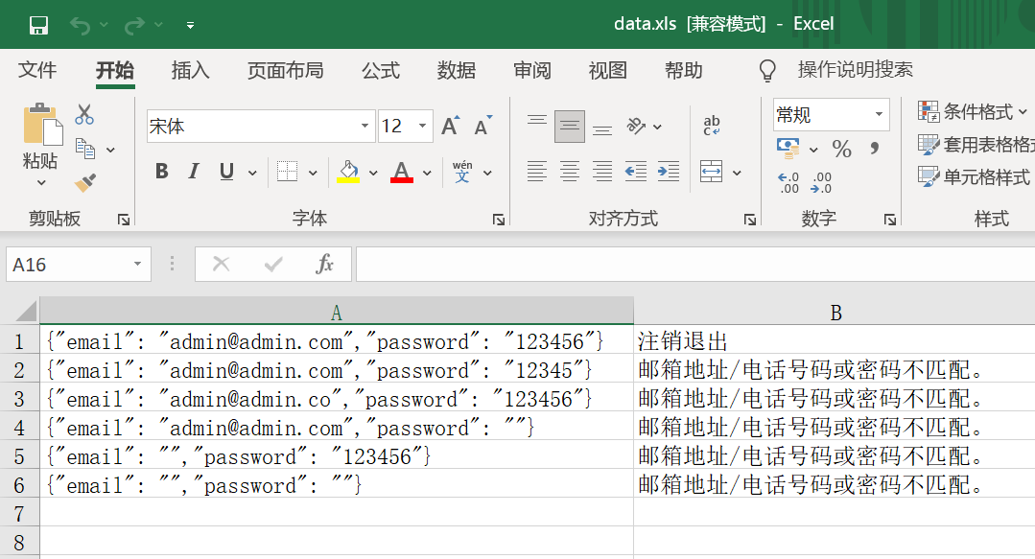Click the fx insert function button
Viewport: 1035px width, 559px height.
pos(324,265)
